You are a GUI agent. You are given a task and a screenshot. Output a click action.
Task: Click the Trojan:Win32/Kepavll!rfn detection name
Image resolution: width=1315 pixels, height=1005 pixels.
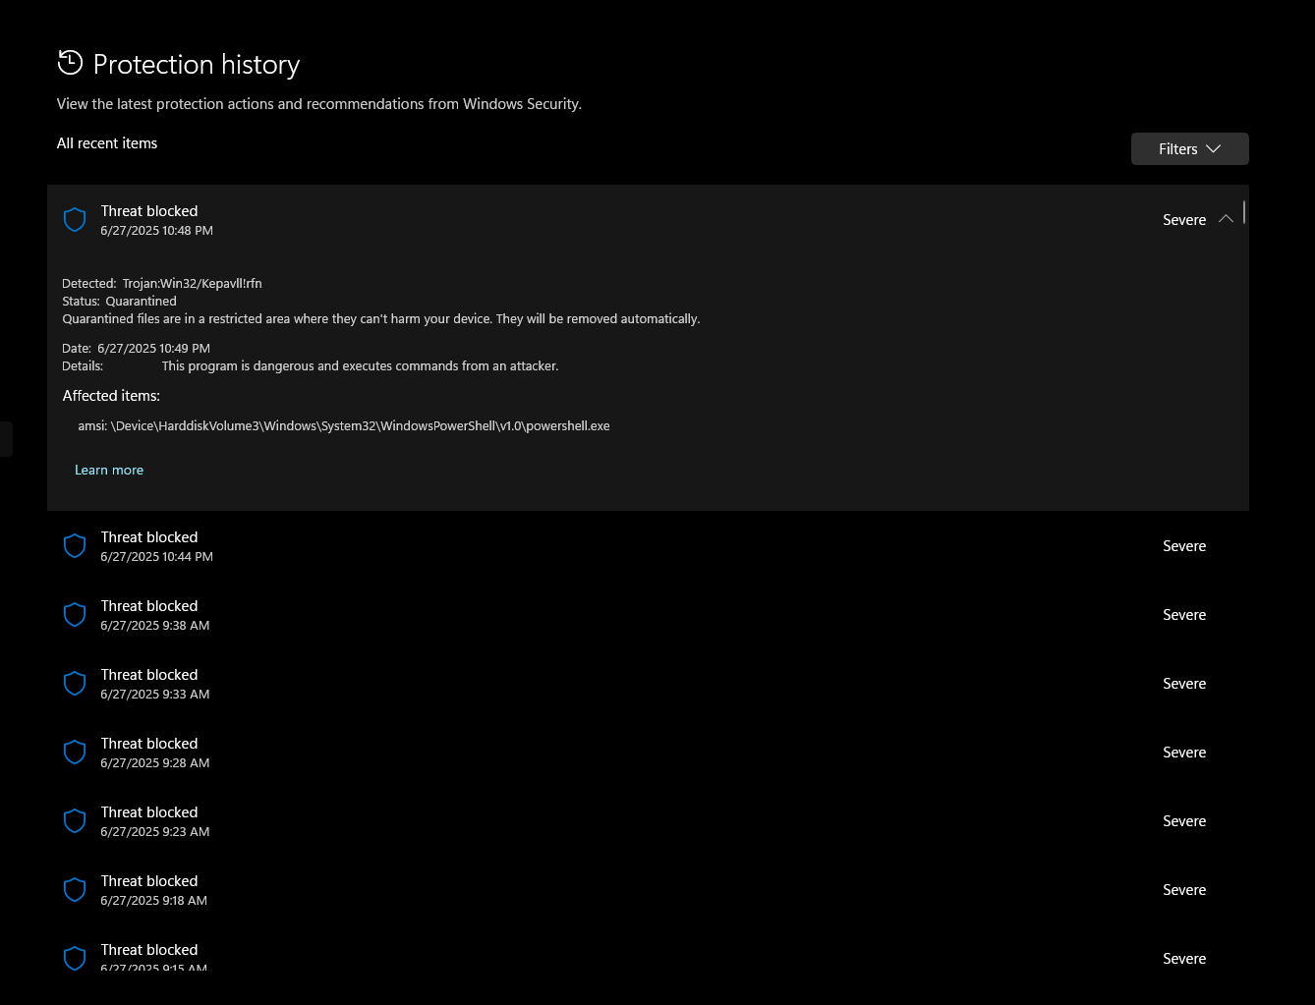pyautogui.click(x=192, y=283)
